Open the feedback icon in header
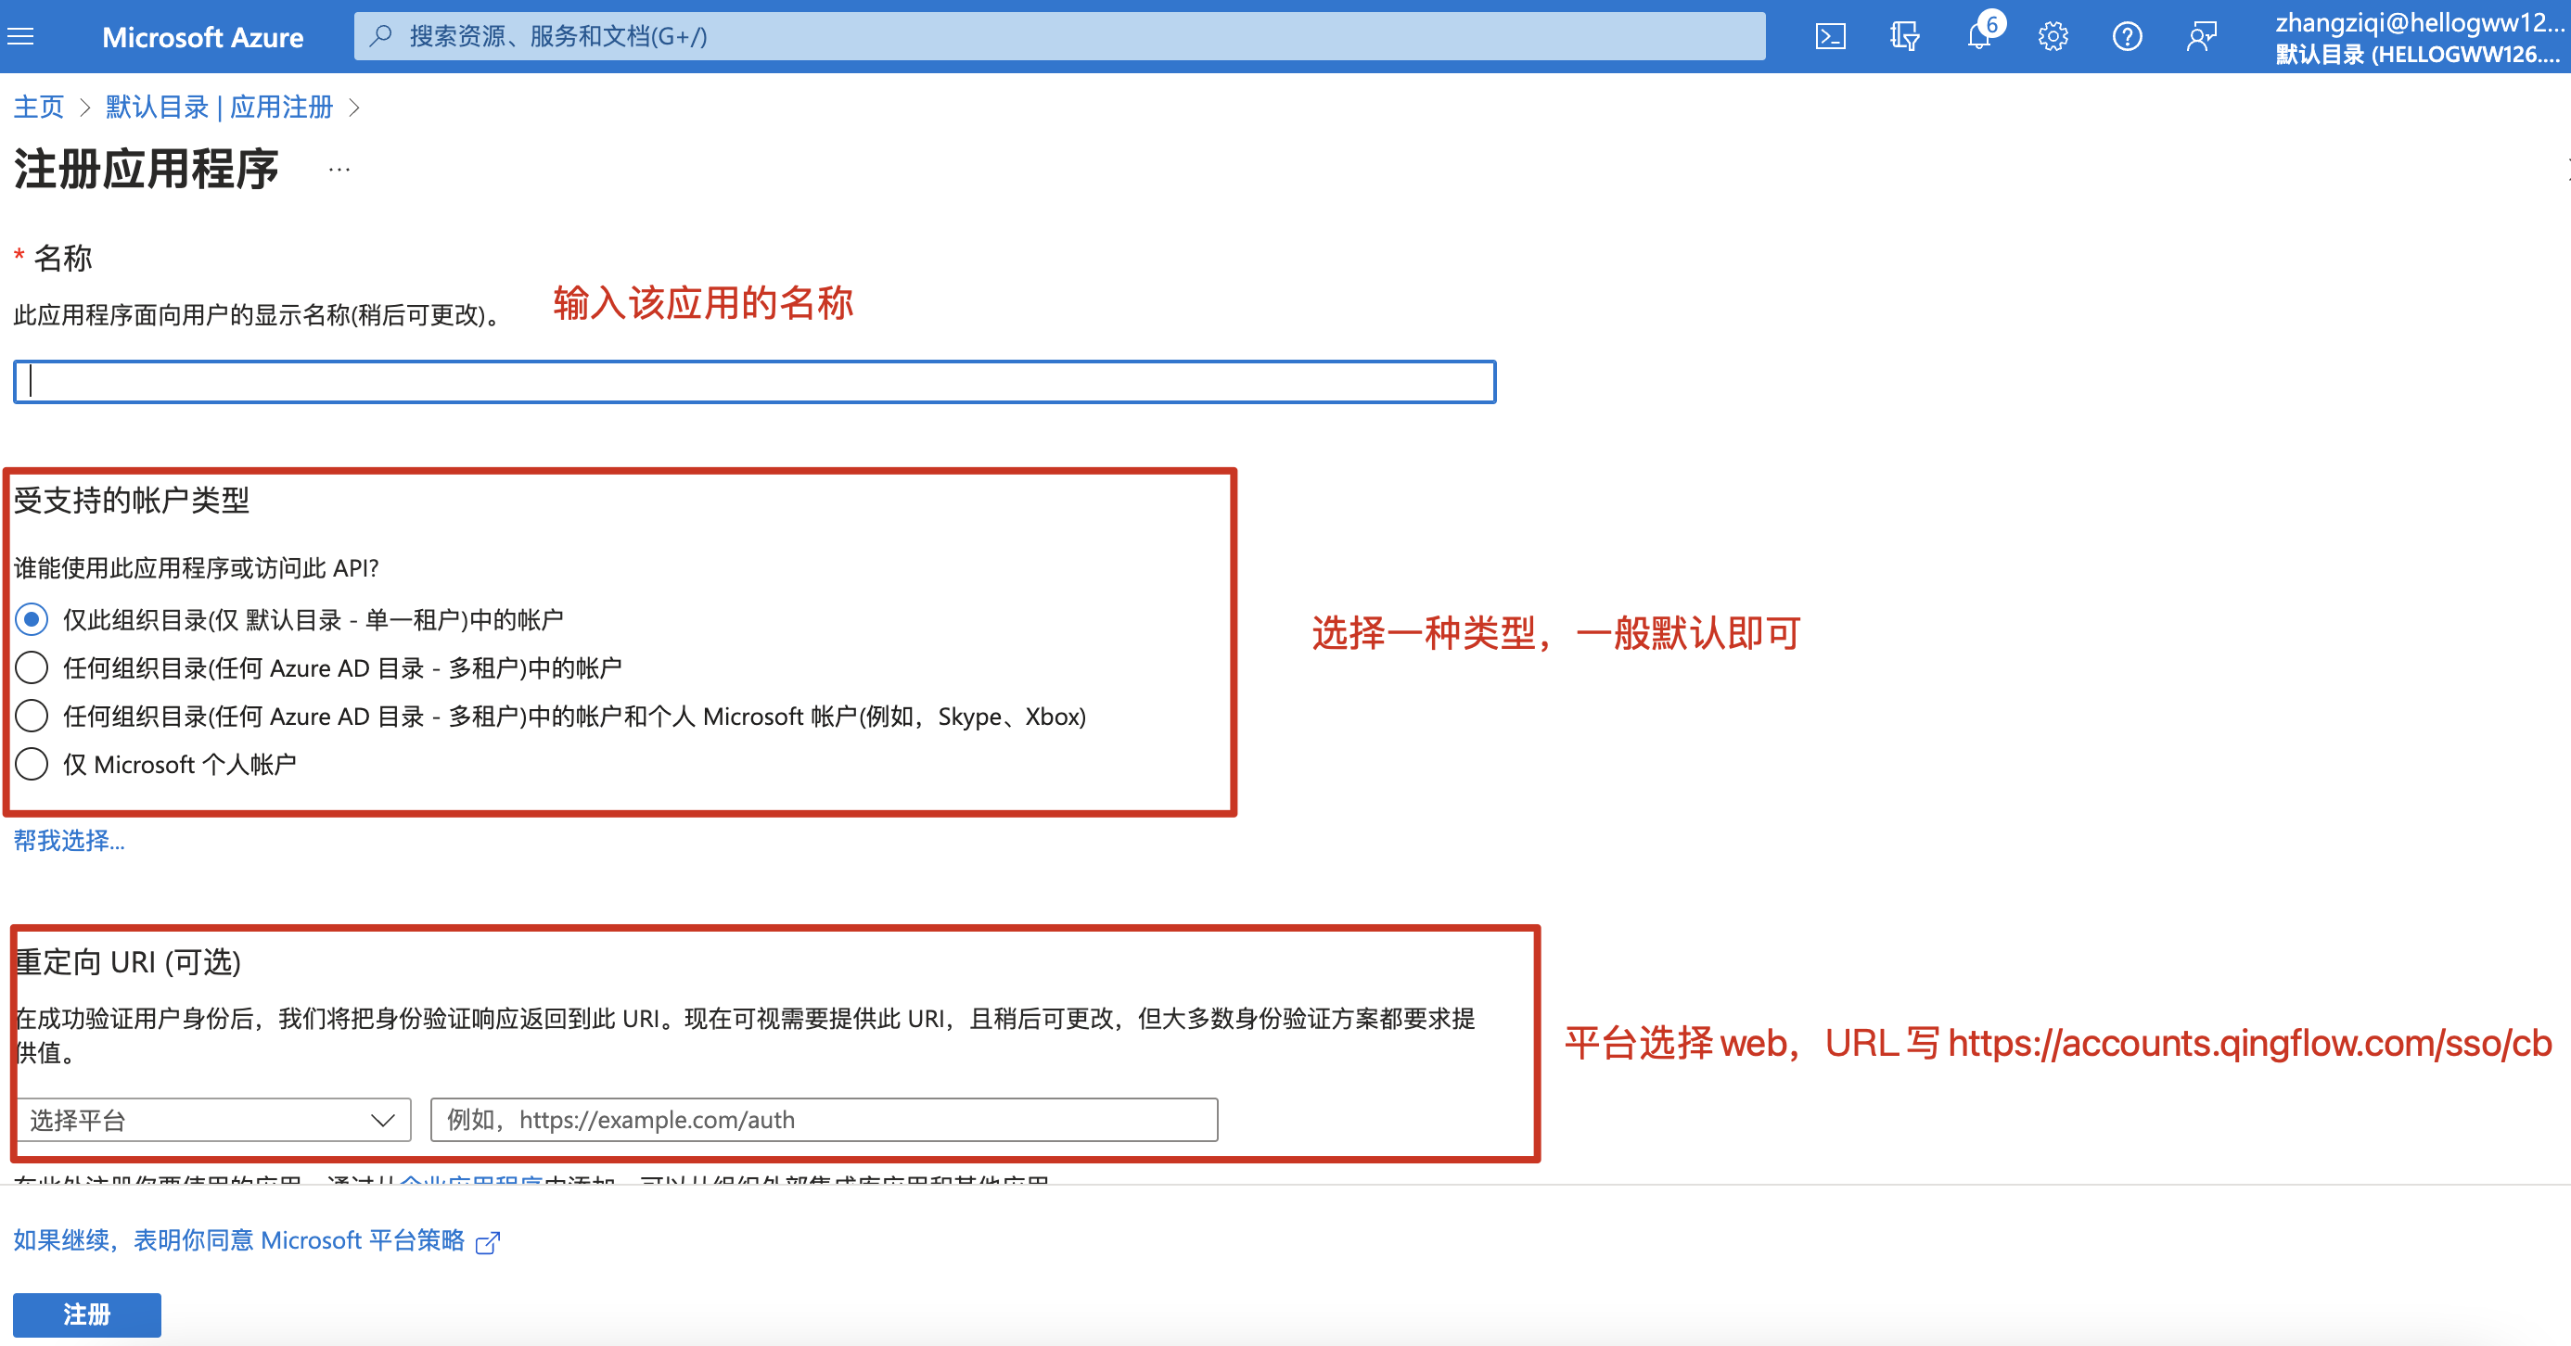Viewport: 2571px width, 1346px height. point(2201,37)
